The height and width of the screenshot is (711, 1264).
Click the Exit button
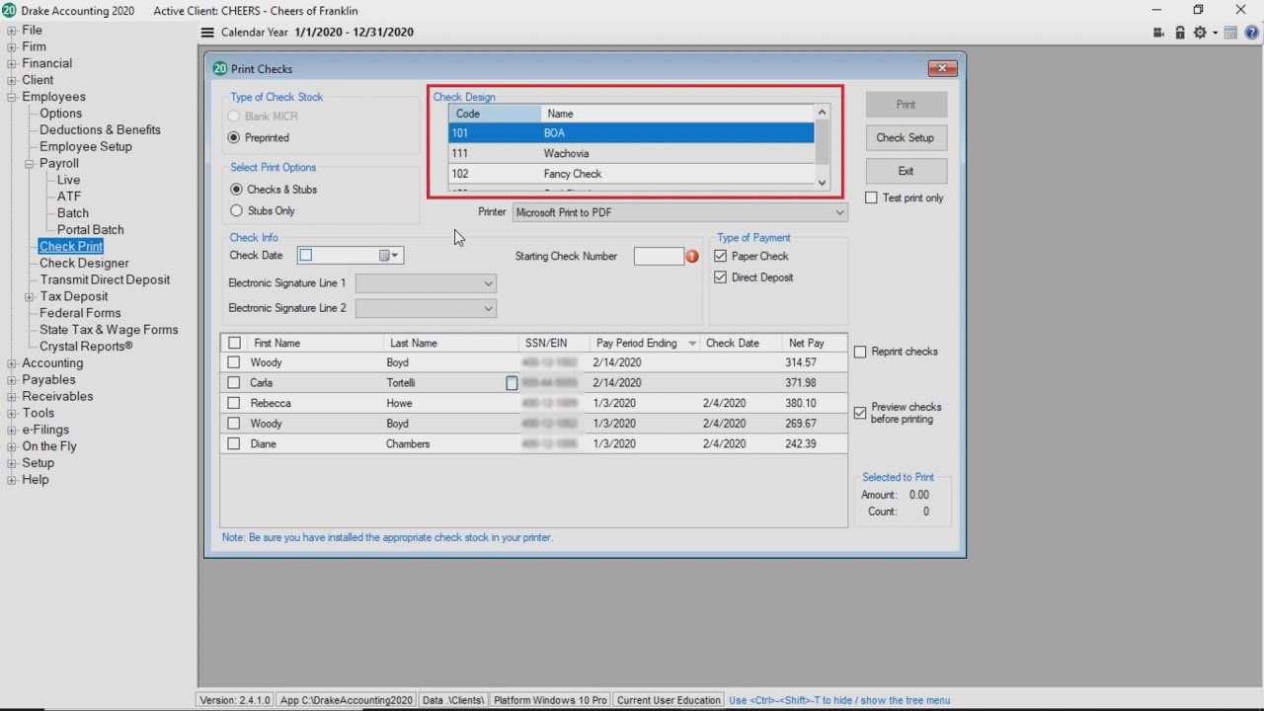click(907, 172)
